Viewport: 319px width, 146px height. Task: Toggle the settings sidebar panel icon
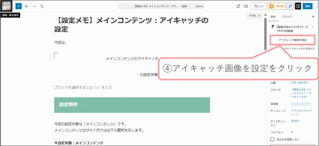point(298,6)
